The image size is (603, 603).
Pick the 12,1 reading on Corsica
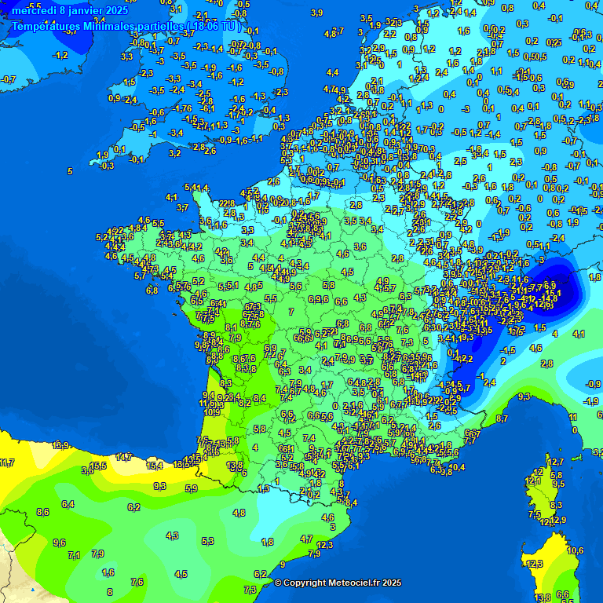[533, 481]
